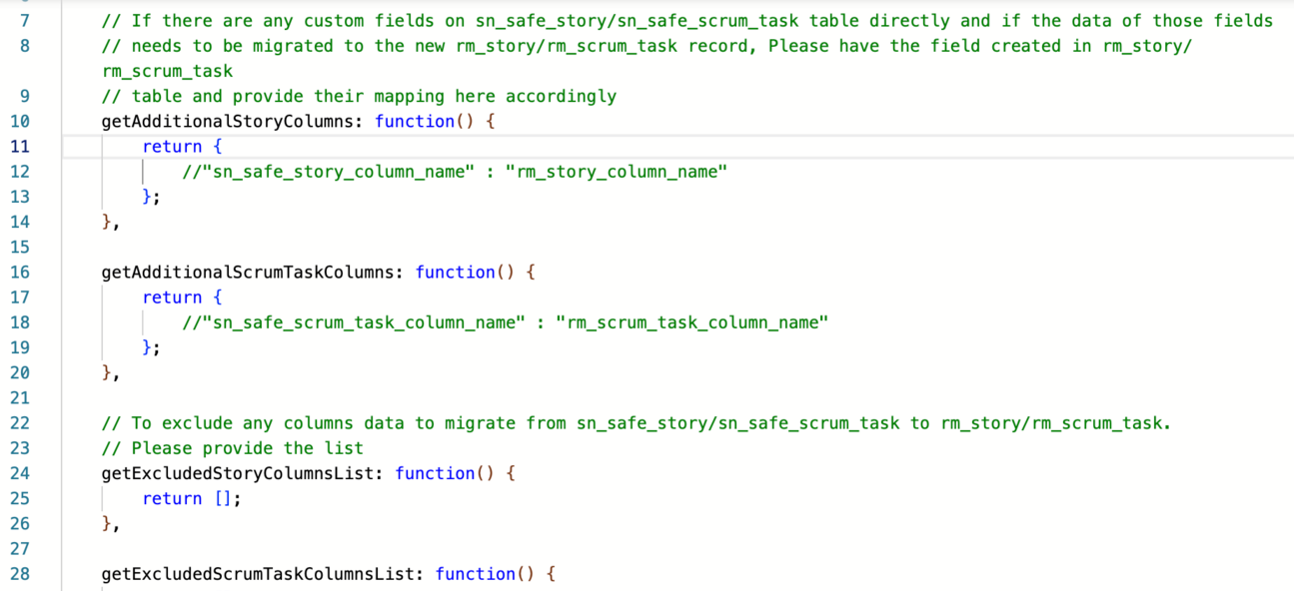1294x591 pixels.
Task: Click the wrapped "rm_scrum_task" continuation line
Action: click(x=167, y=71)
